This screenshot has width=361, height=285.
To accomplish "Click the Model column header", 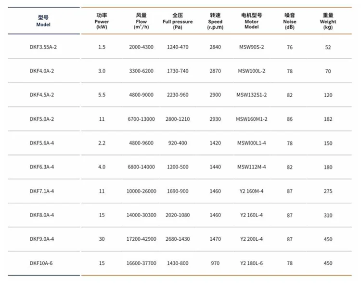I will (x=43, y=21).
